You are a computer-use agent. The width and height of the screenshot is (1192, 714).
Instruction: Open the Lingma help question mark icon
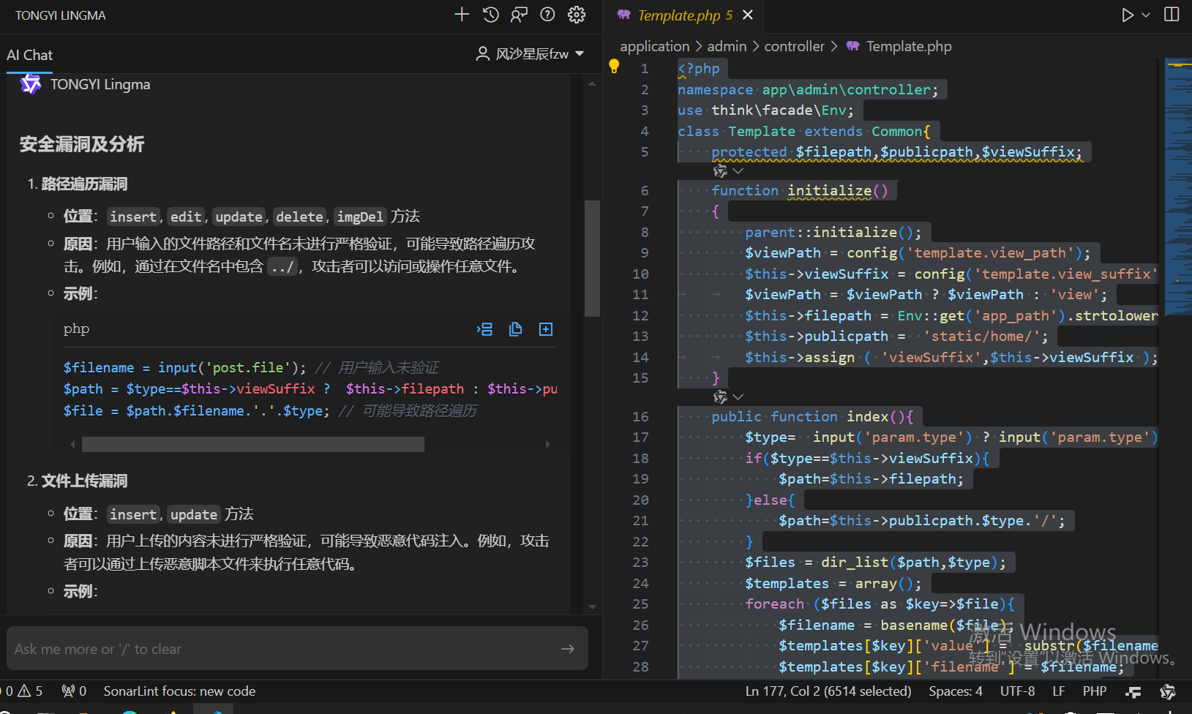pyautogui.click(x=547, y=15)
